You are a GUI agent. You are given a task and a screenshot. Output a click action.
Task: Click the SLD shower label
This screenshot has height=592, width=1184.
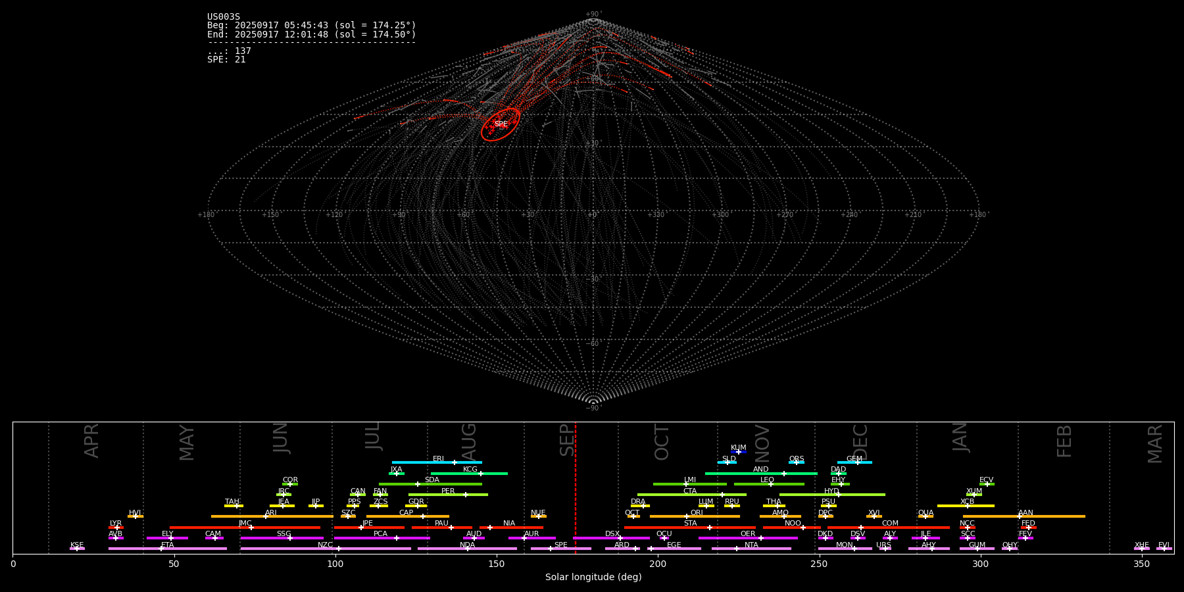[x=729, y=458]
